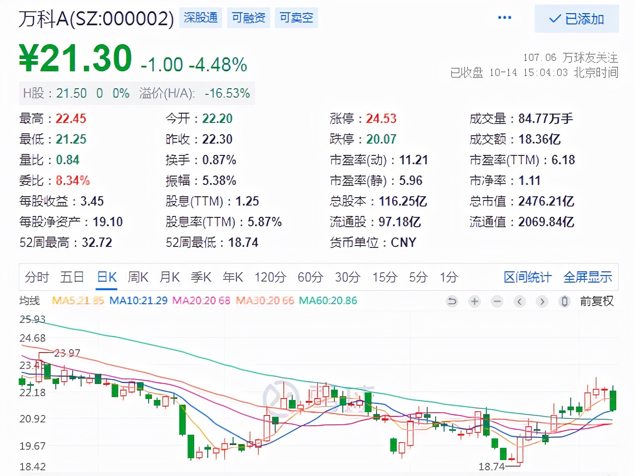This screenshot has height=476, width=635.
Task: Click the checkmark on 已添加 button
Action: 554,19
